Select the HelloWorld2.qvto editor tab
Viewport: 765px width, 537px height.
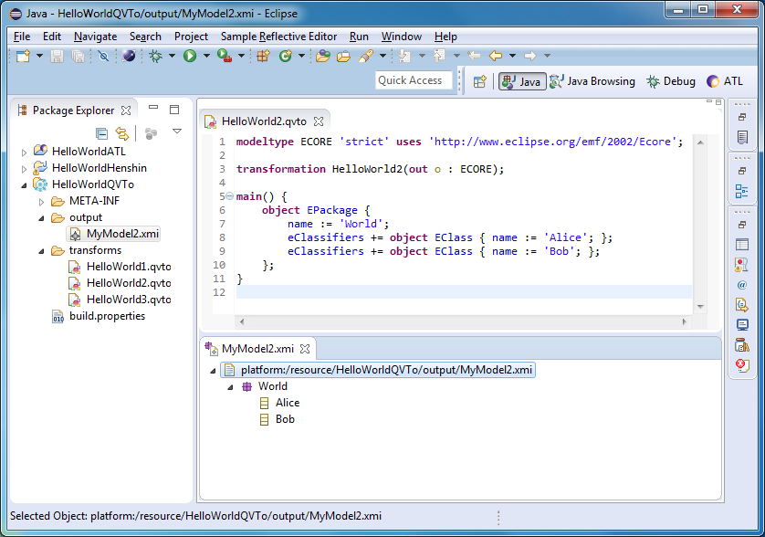tap(264, 121)
